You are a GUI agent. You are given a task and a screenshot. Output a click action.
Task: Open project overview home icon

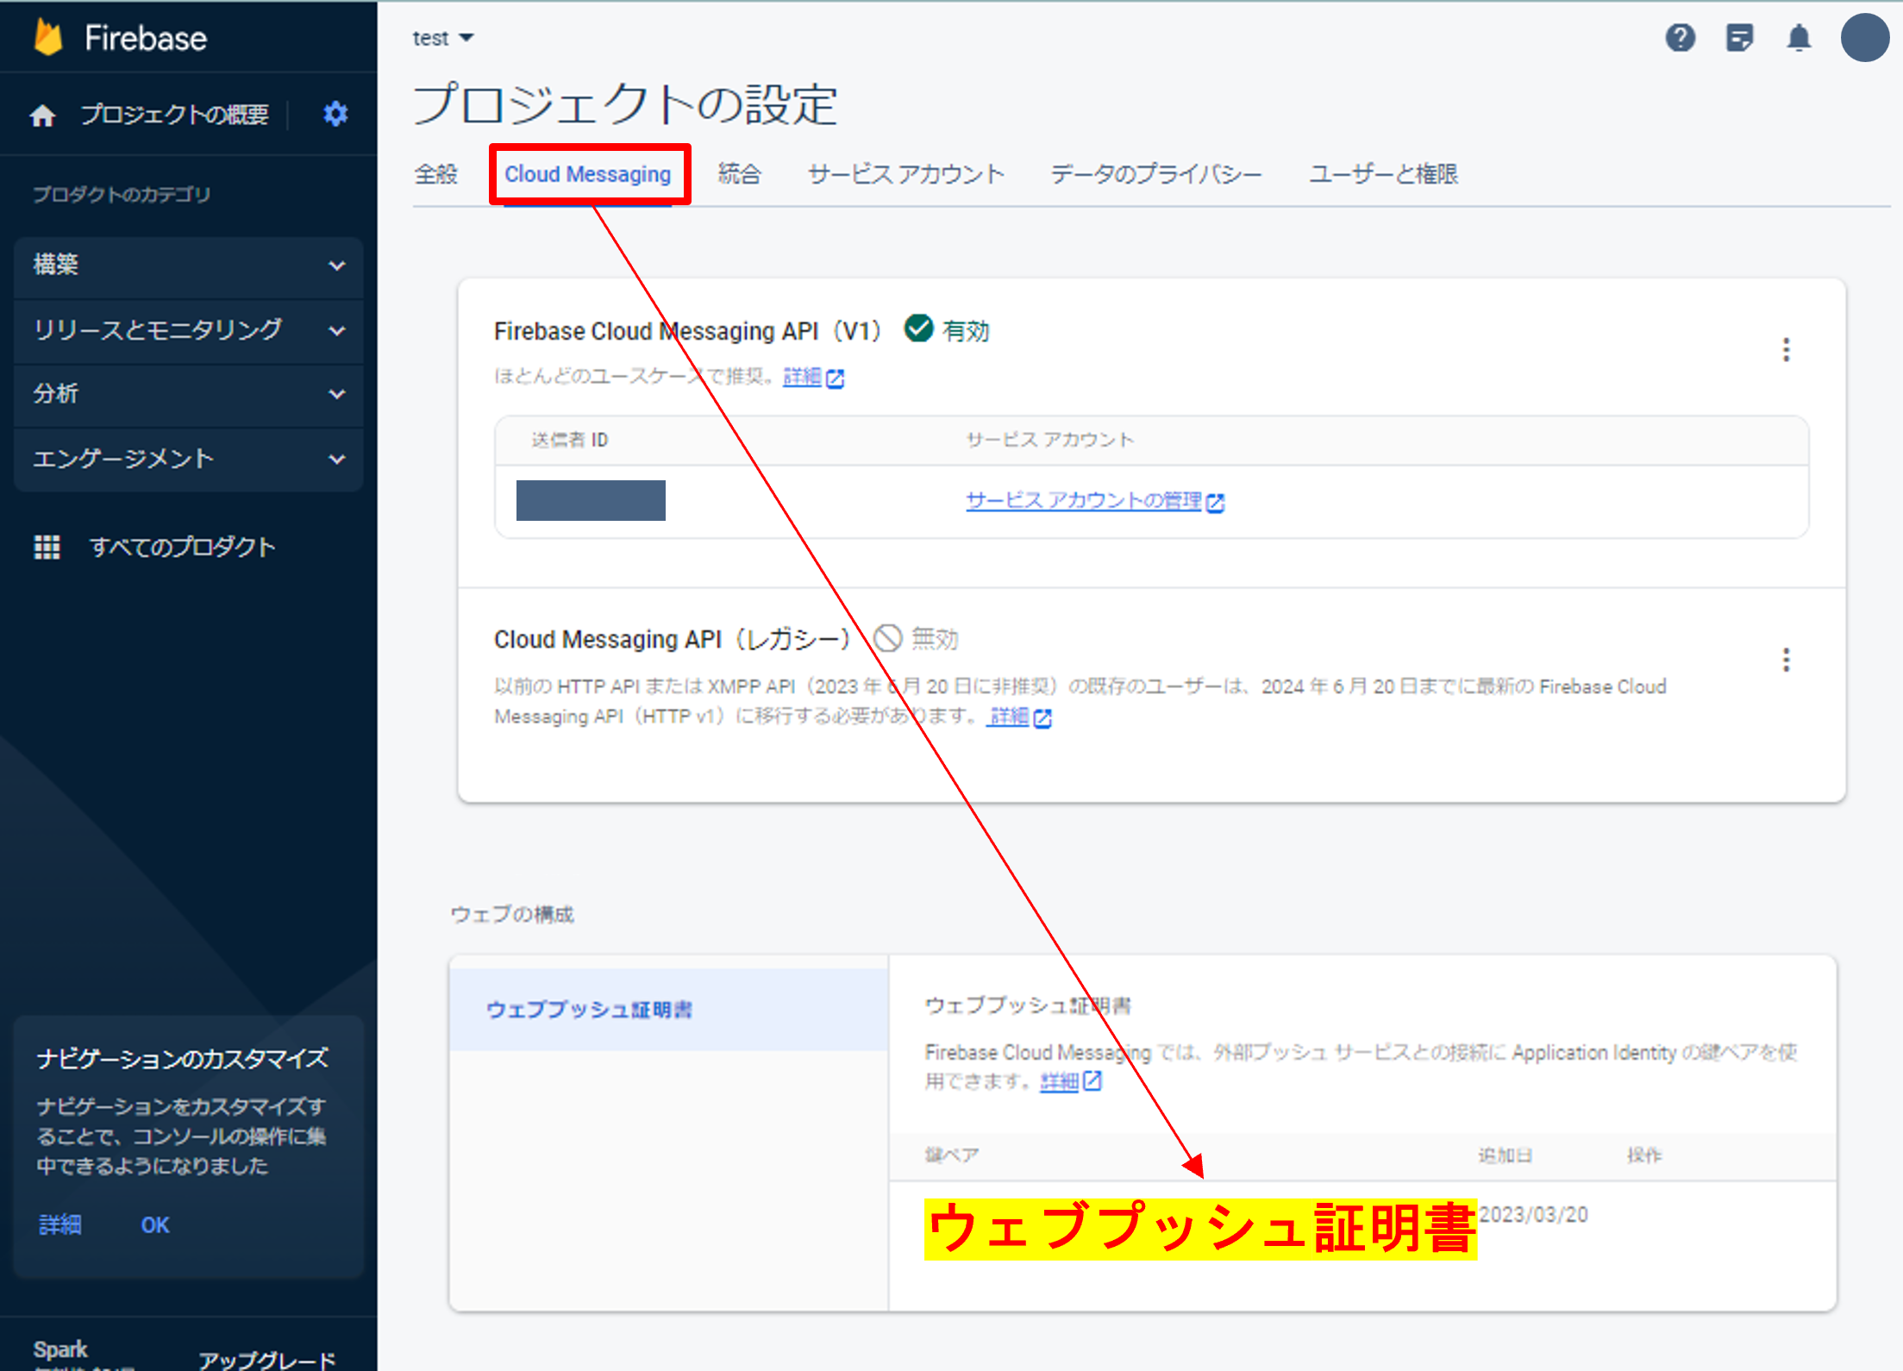click(42, 115)
